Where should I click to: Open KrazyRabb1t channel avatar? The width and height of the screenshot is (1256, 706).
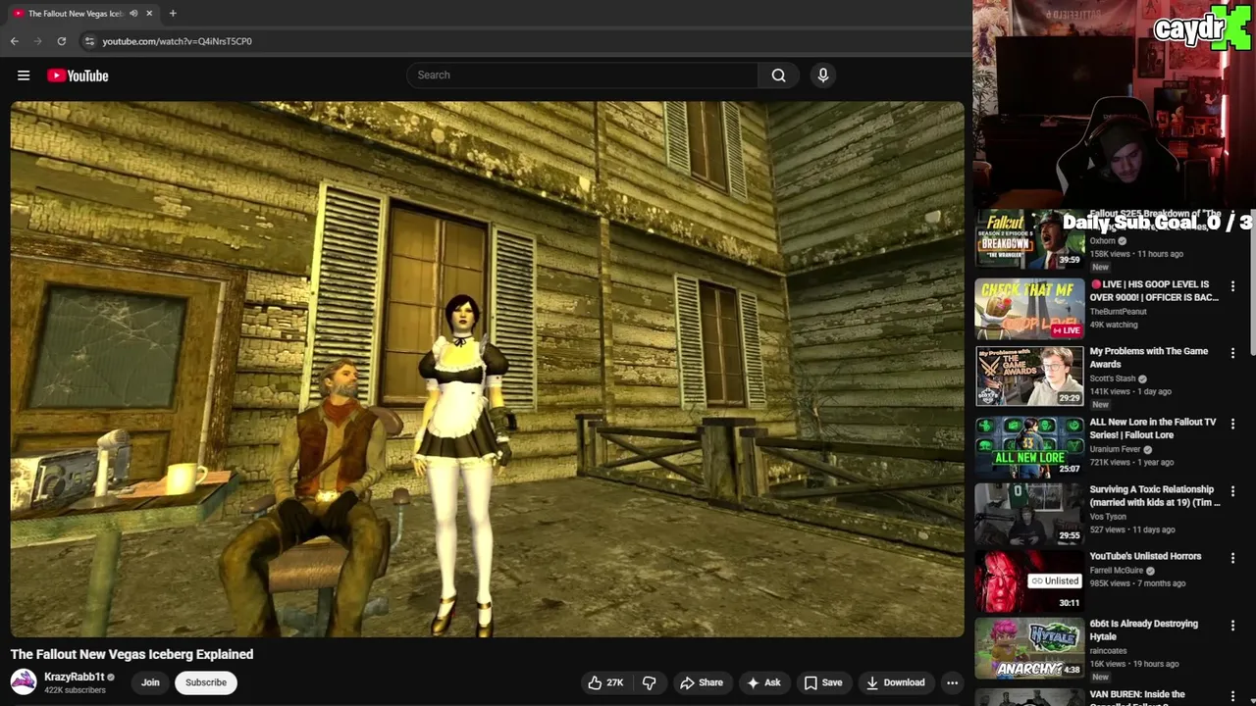tap(24, 681)
